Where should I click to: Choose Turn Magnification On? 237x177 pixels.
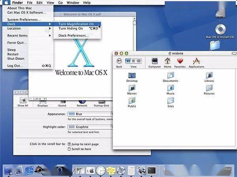77,24
